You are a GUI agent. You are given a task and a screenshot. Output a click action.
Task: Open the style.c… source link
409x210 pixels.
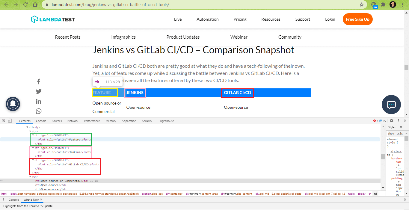(397, 151)
